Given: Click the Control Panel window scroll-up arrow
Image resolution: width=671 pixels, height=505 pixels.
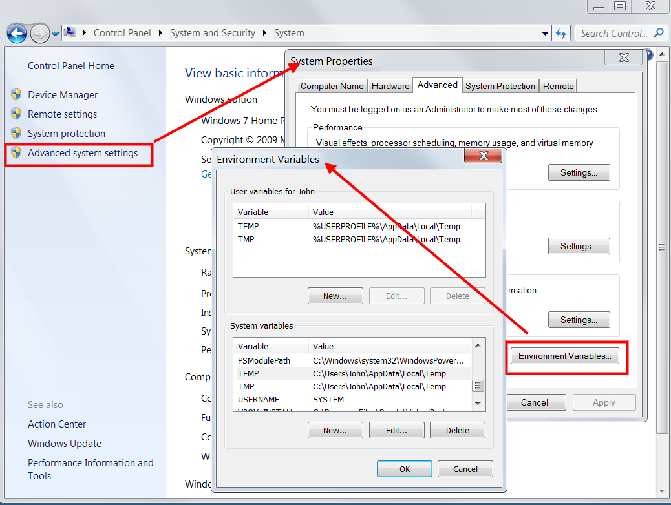Looking at the screenshot, I should [662, 55].
